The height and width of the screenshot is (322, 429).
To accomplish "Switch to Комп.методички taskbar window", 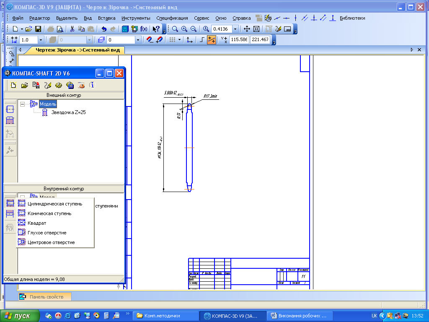I will pos(165,316).
